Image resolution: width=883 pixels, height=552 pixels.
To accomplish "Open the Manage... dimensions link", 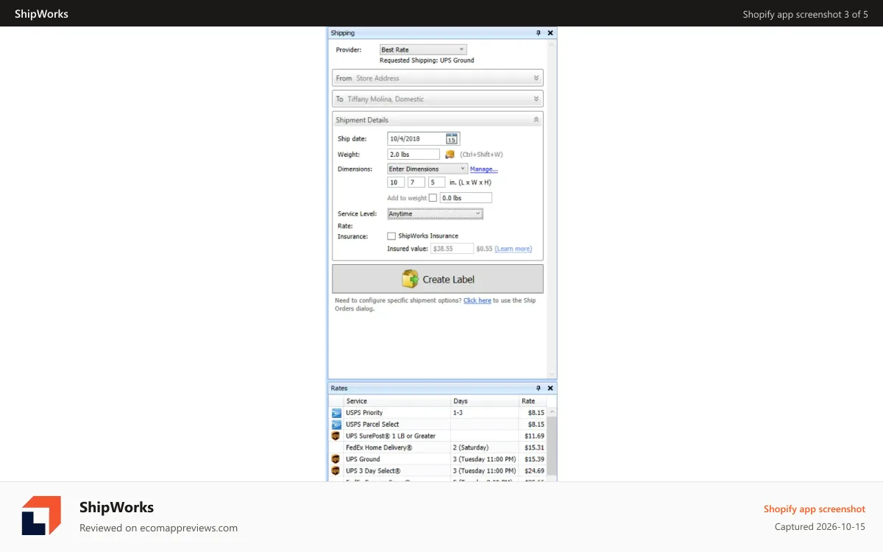I will click(484, 169).
